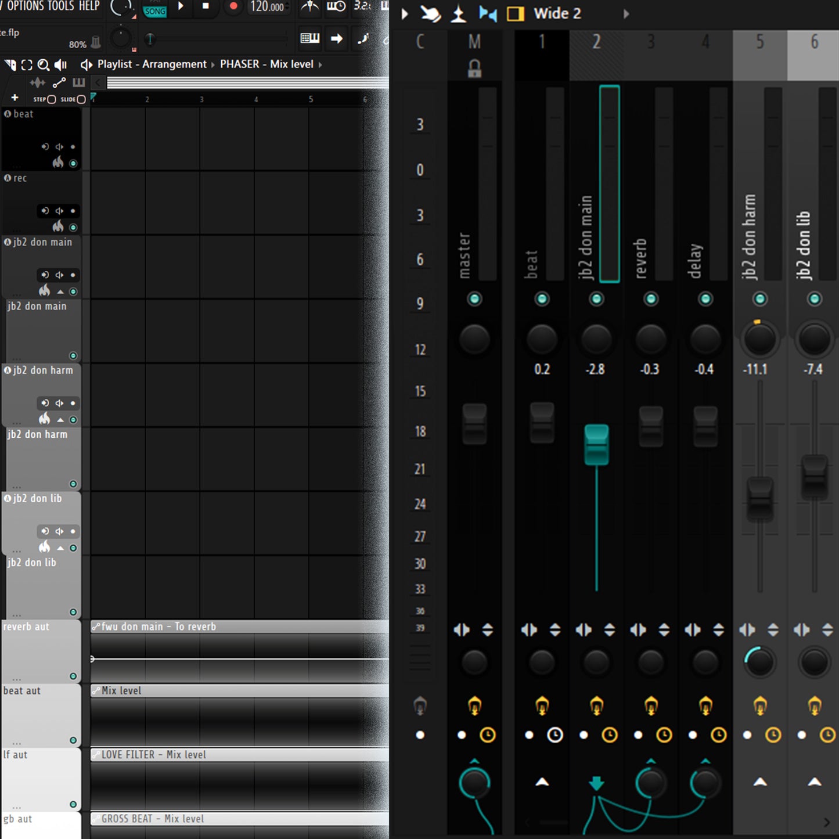Toggle the step-editing footsteps icon

(x=363, y=38)
